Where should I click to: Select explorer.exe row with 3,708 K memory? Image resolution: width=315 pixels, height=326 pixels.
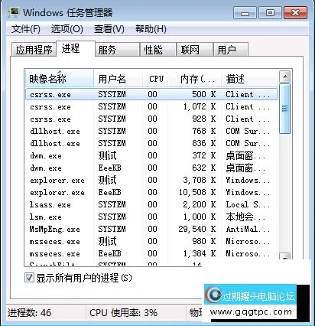tap(151, 180)
